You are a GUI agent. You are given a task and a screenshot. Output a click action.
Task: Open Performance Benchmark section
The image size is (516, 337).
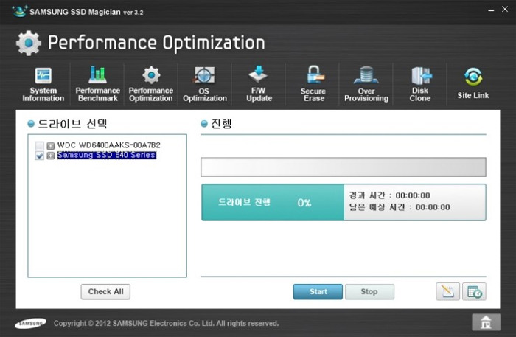[98, 84]
